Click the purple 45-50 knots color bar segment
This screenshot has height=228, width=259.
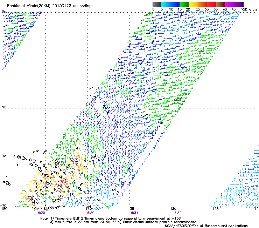[x=239, y=4]
